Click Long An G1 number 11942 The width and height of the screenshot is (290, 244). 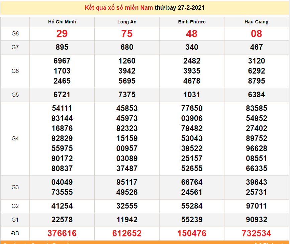click(x=127, y=220)
